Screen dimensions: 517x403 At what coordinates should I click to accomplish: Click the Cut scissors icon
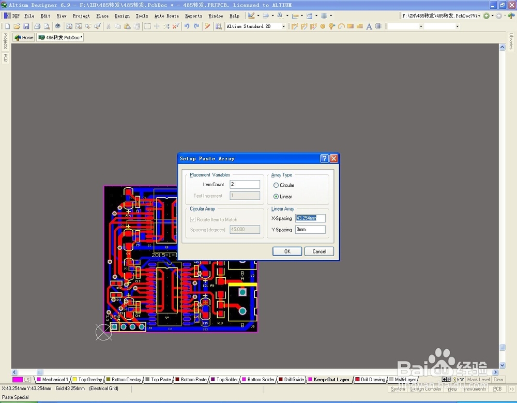108,26
